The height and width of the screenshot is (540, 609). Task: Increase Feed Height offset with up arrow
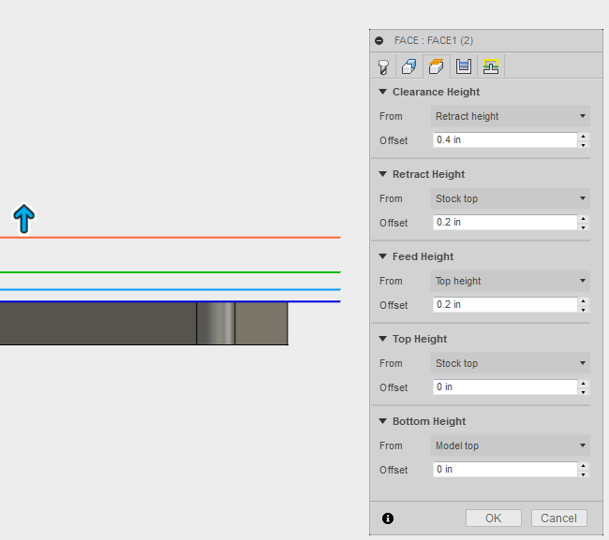[584, 301]
